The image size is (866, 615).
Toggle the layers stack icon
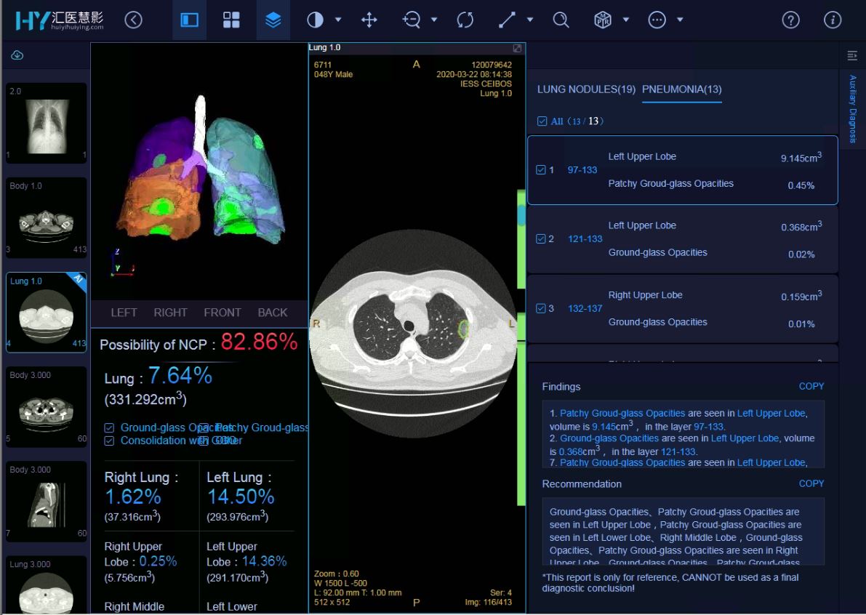[x=273, y=20]
